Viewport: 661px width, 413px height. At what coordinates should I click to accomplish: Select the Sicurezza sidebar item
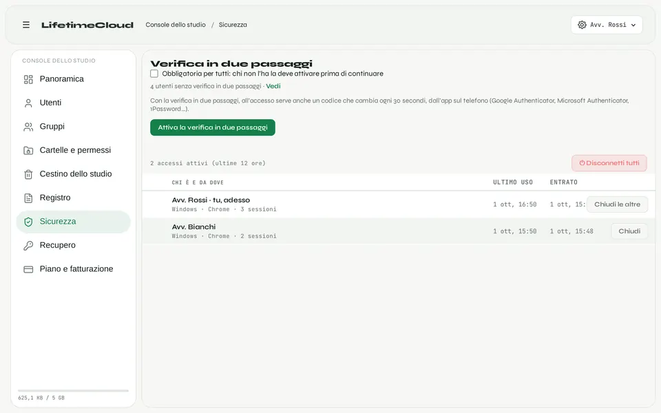74,222
